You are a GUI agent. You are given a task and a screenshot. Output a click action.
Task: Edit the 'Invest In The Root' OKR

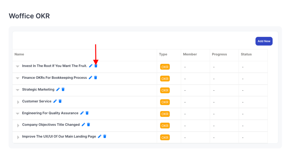[x=91, y=66]
